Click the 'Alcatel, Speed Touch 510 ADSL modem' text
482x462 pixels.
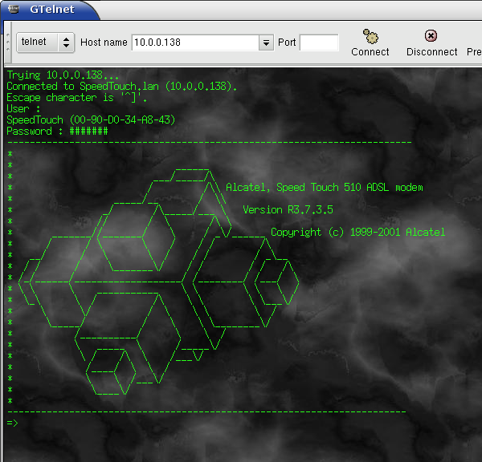coord(325,187)
